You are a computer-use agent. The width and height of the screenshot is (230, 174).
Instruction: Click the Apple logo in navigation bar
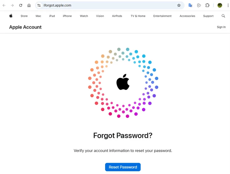point(11,16)
